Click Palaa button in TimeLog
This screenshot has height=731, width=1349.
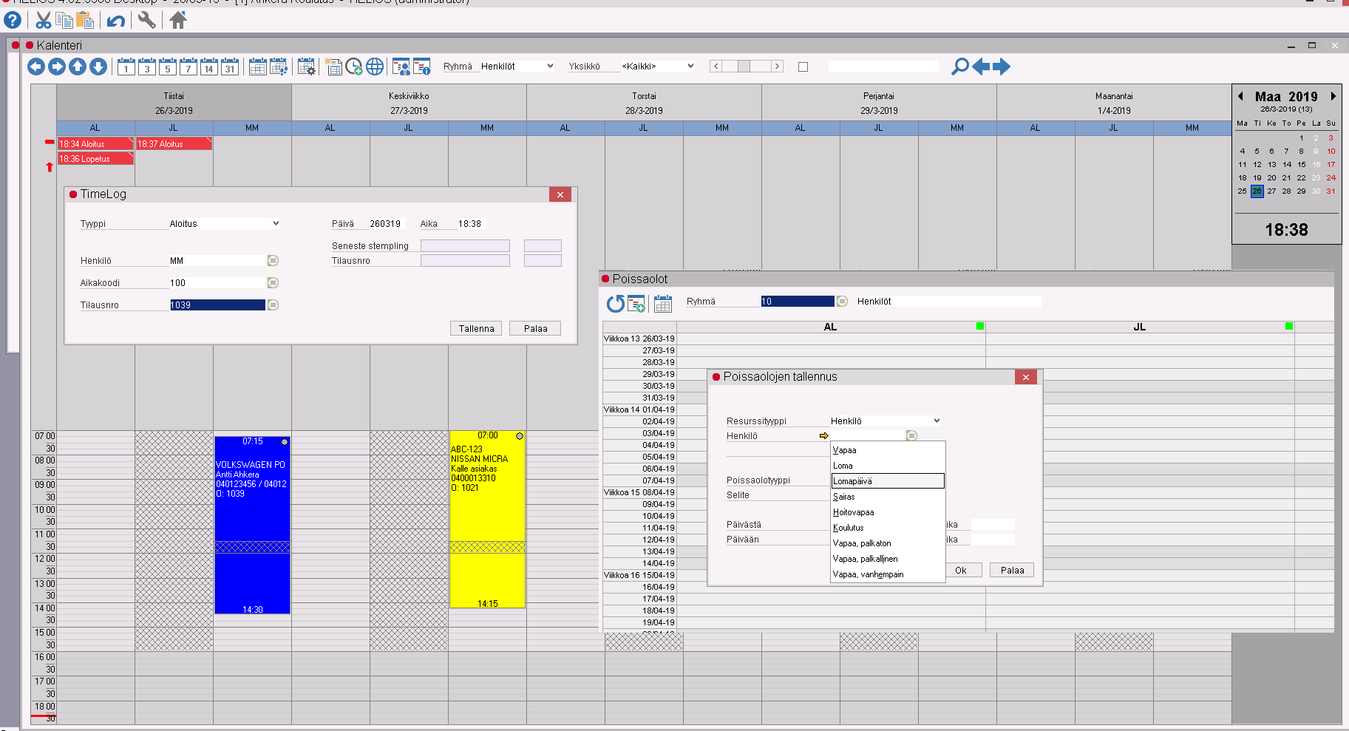point(535,328)
